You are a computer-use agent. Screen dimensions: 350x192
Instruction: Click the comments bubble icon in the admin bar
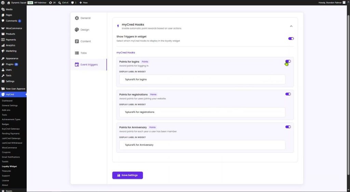[72, 3]
